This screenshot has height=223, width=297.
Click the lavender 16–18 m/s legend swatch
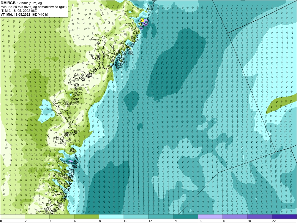(x=210, y=216)
